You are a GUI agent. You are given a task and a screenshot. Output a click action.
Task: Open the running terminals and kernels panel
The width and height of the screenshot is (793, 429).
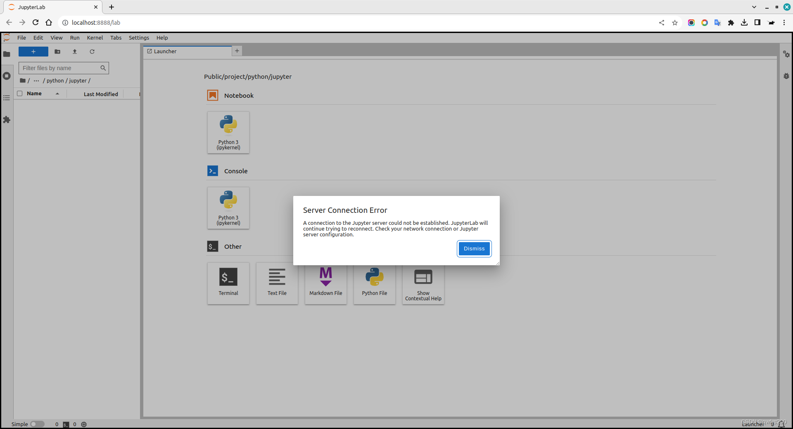[x=7, y=76]
